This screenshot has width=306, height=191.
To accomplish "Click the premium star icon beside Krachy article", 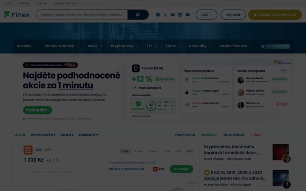I will 207,172.
